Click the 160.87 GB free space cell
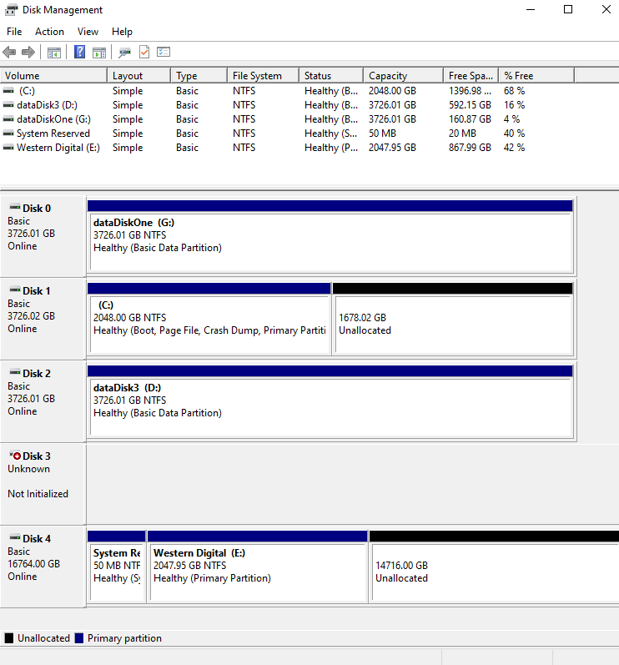619x665 pixels. click(470, 119)
